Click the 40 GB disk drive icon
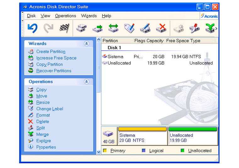Image resolution: width=239 pixels, height=168 pixels. pos(108,134)
